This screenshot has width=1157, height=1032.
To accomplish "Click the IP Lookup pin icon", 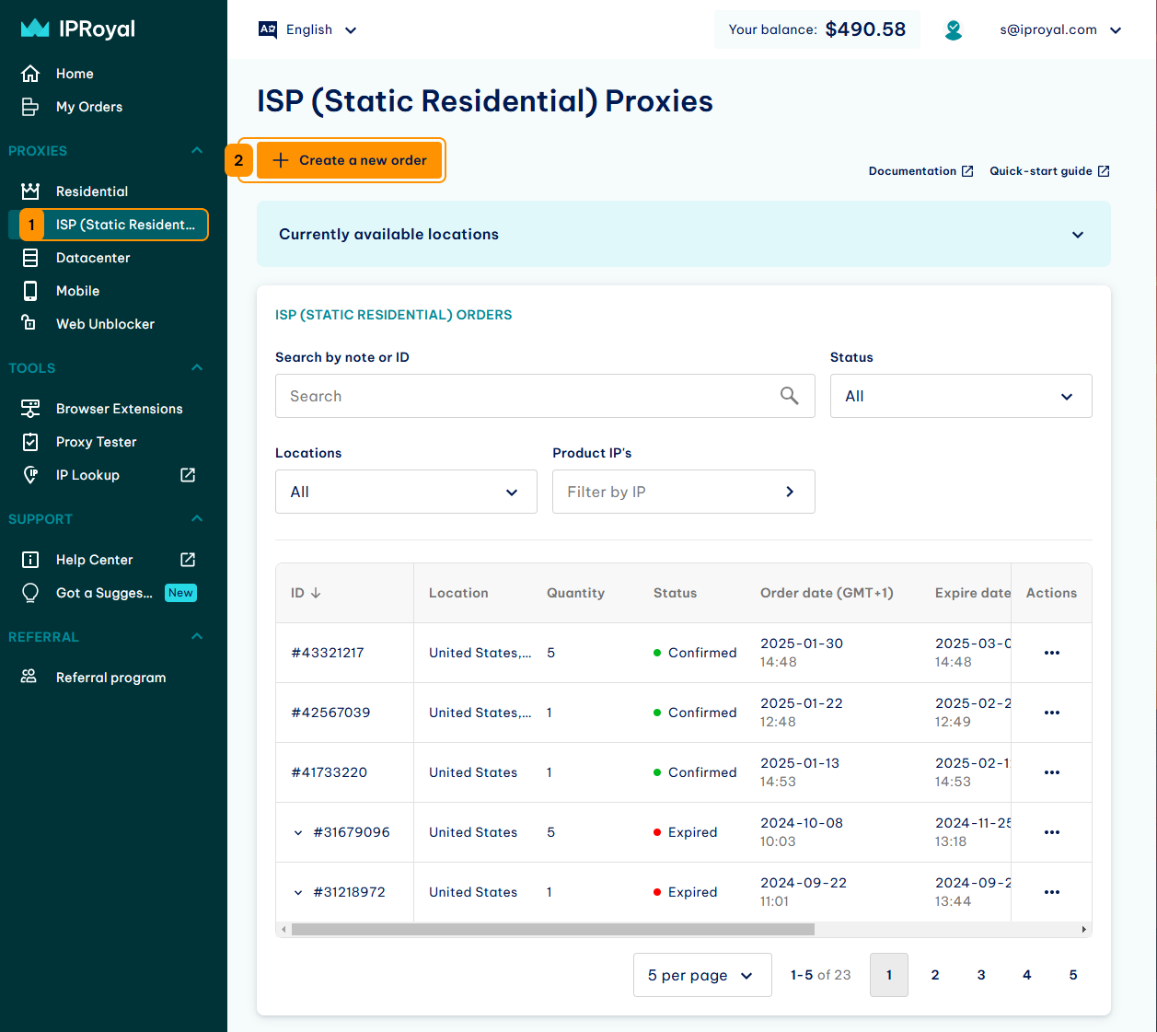I will 30,475.
